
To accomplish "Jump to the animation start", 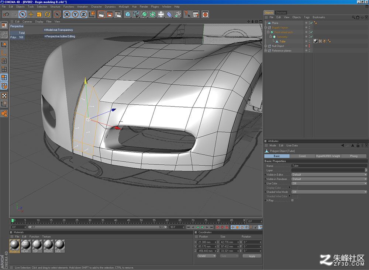I will [x=188, y=227].
